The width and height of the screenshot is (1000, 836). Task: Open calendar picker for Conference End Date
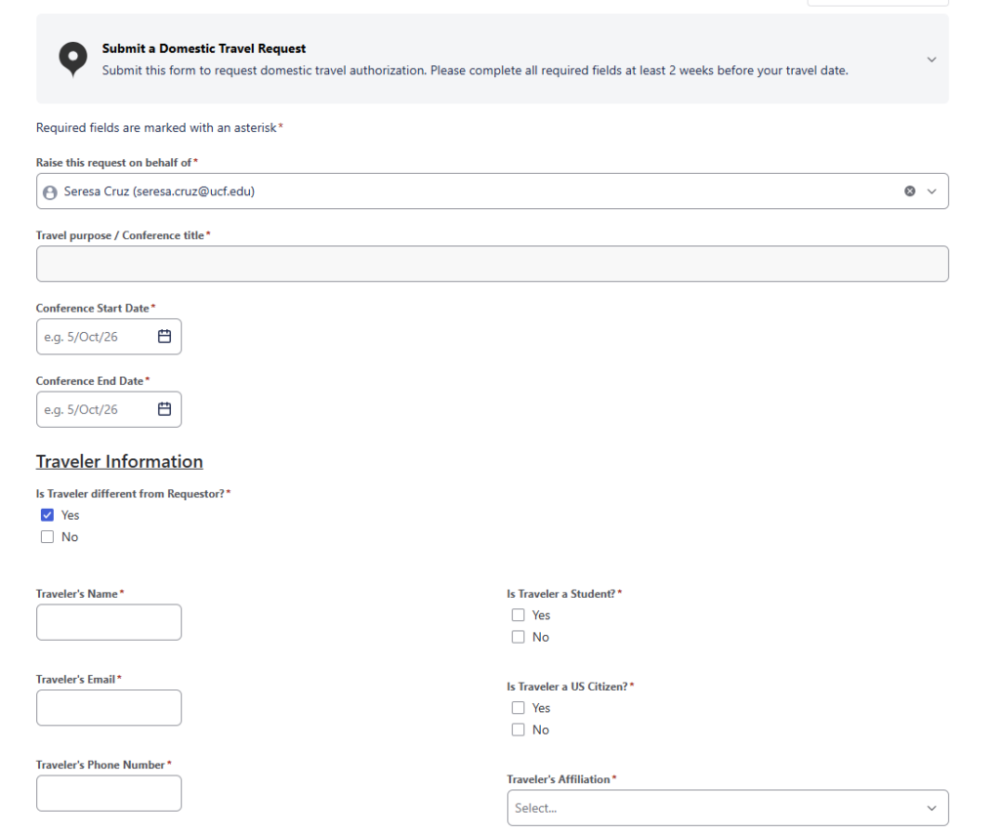[164, 409]
